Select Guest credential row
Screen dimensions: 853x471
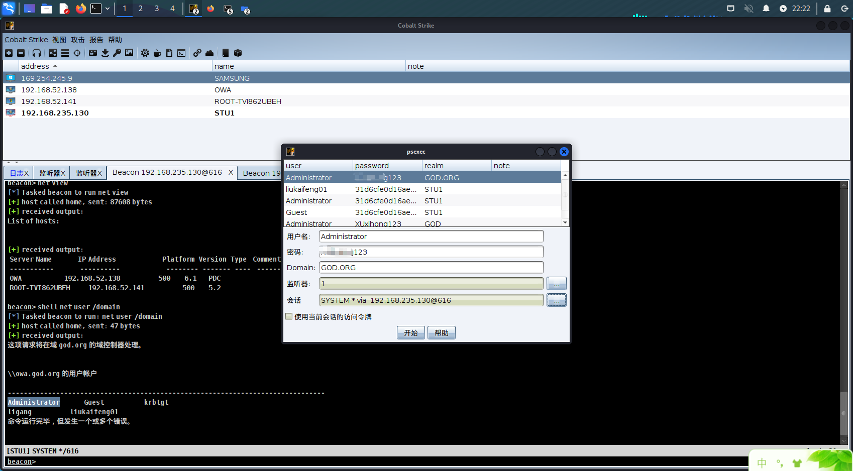pos(422,212)
